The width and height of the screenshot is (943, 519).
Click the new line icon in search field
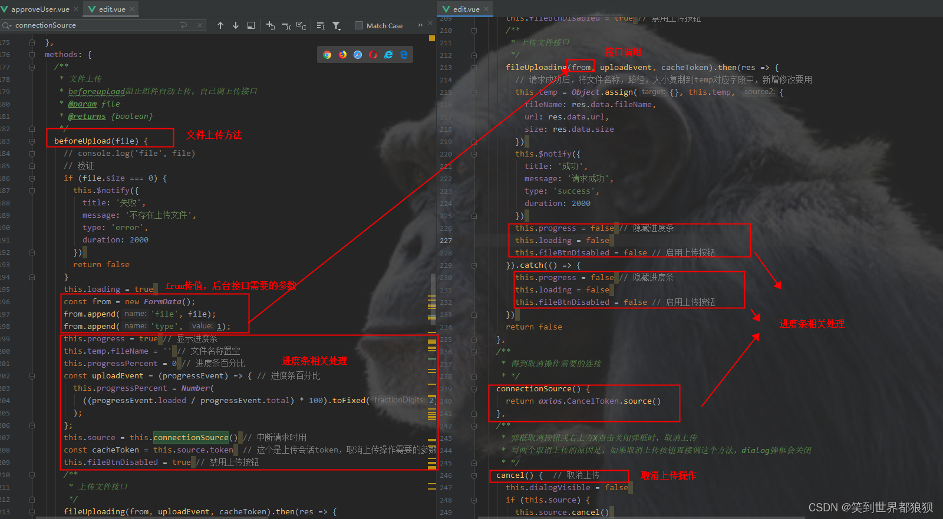click(183, 25)
